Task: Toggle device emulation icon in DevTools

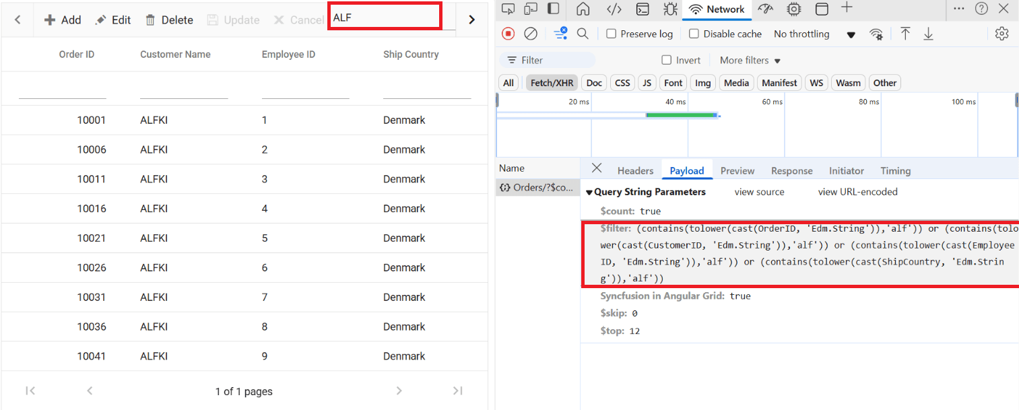Action: tap(531, 9)
